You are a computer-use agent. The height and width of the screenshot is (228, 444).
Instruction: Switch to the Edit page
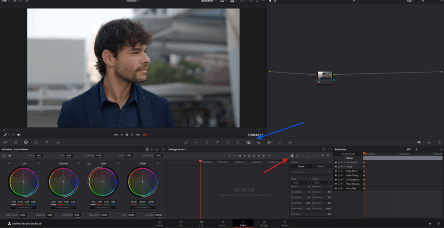point(201,224)
